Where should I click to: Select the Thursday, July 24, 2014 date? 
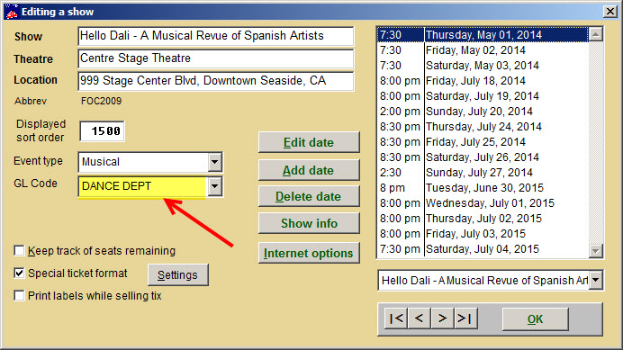pos(483,127)
